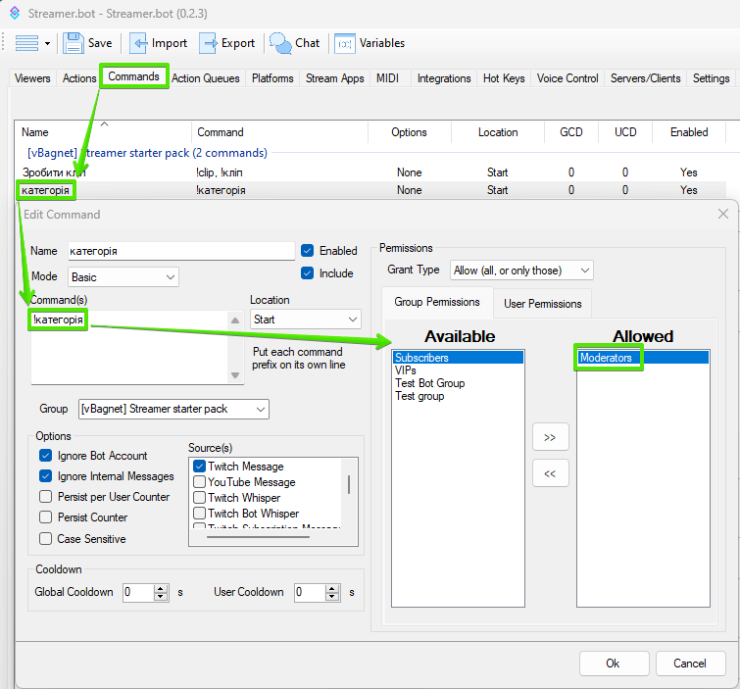Viewport: 740px width, 689px height.
Task: Uncheck Ignore Internal Messages
Action: pyautogui.click(x=45, y=476)
